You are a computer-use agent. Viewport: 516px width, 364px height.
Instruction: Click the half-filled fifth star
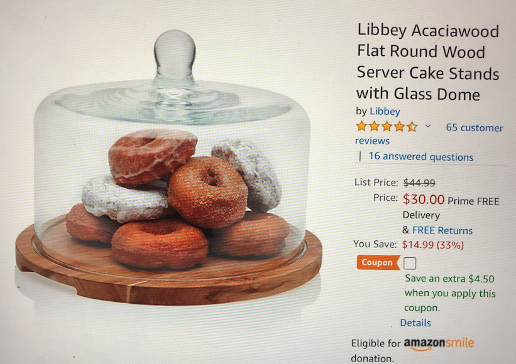pos(412,127)
